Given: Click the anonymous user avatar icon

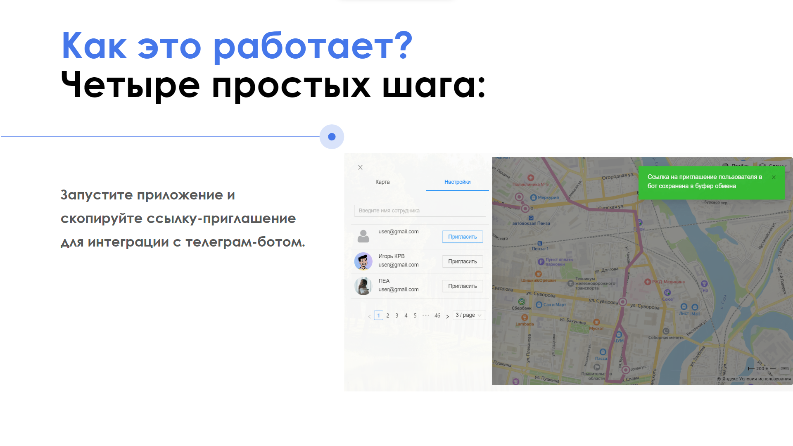Looking at the screenshot, I should click(x=363, y=236).
